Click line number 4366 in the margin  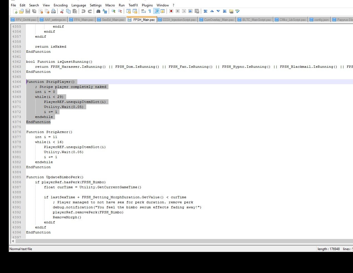pos(17,82)
